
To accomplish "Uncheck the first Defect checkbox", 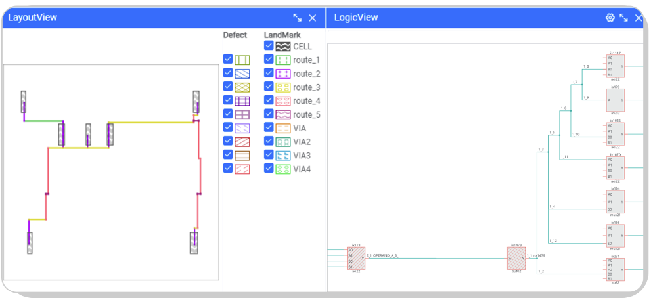I will point(228,60).
